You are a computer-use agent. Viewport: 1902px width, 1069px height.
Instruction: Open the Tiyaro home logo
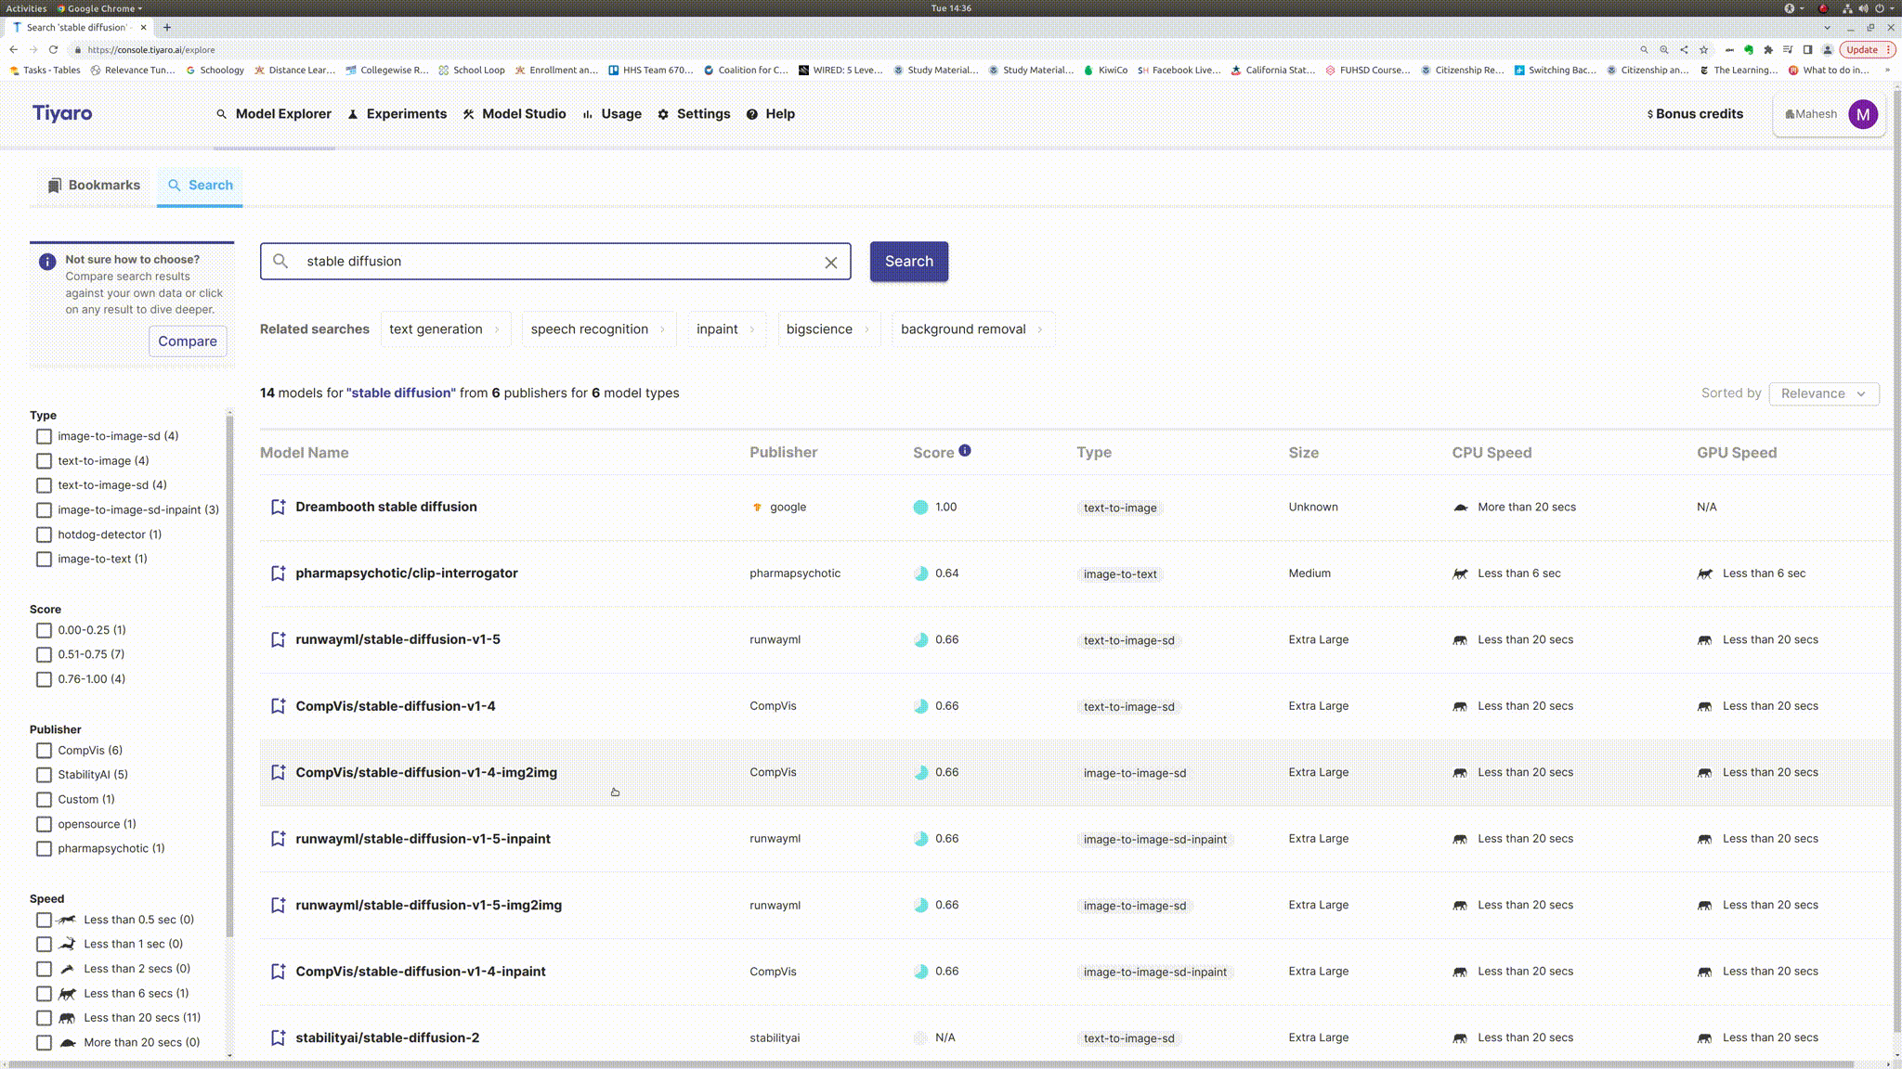62,113
